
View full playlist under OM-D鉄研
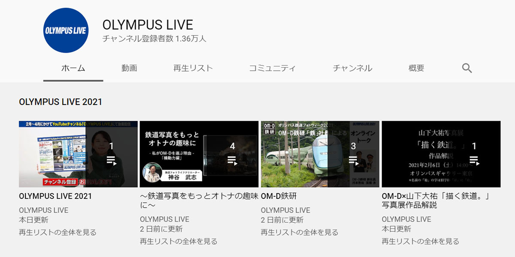pos(300,233)
